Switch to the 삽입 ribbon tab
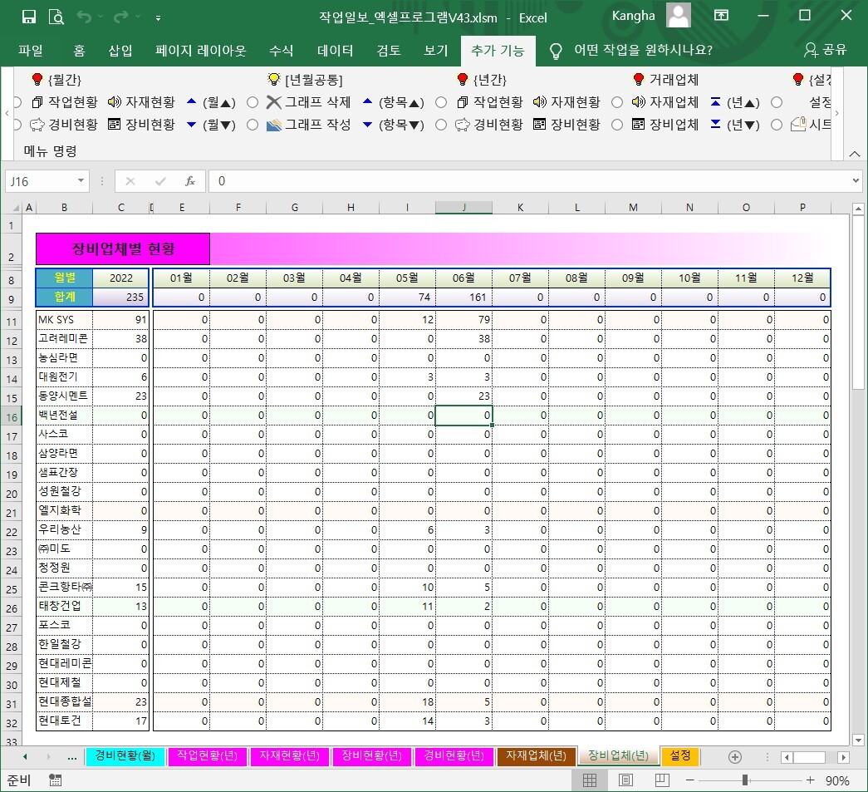 (120, 51)
